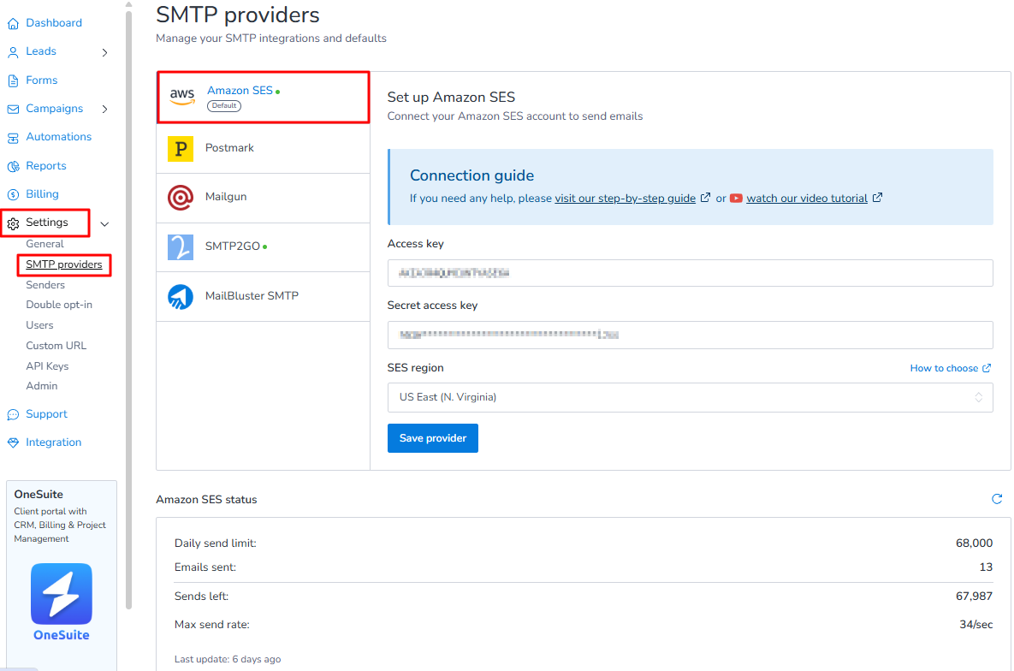Open Users settings page
This screenshot has height=671, width=1014.
[x=39, y=325]
